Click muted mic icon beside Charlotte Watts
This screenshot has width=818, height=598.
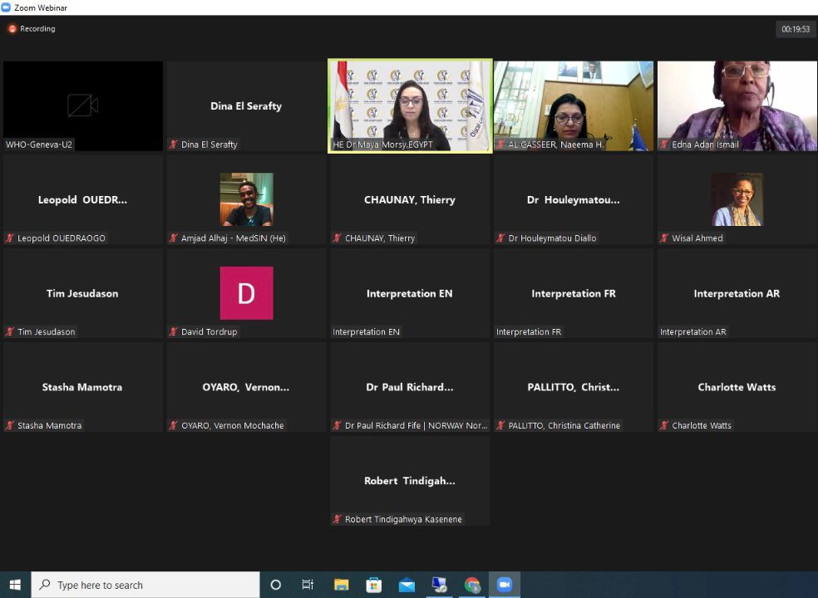(x=665, y=426)
